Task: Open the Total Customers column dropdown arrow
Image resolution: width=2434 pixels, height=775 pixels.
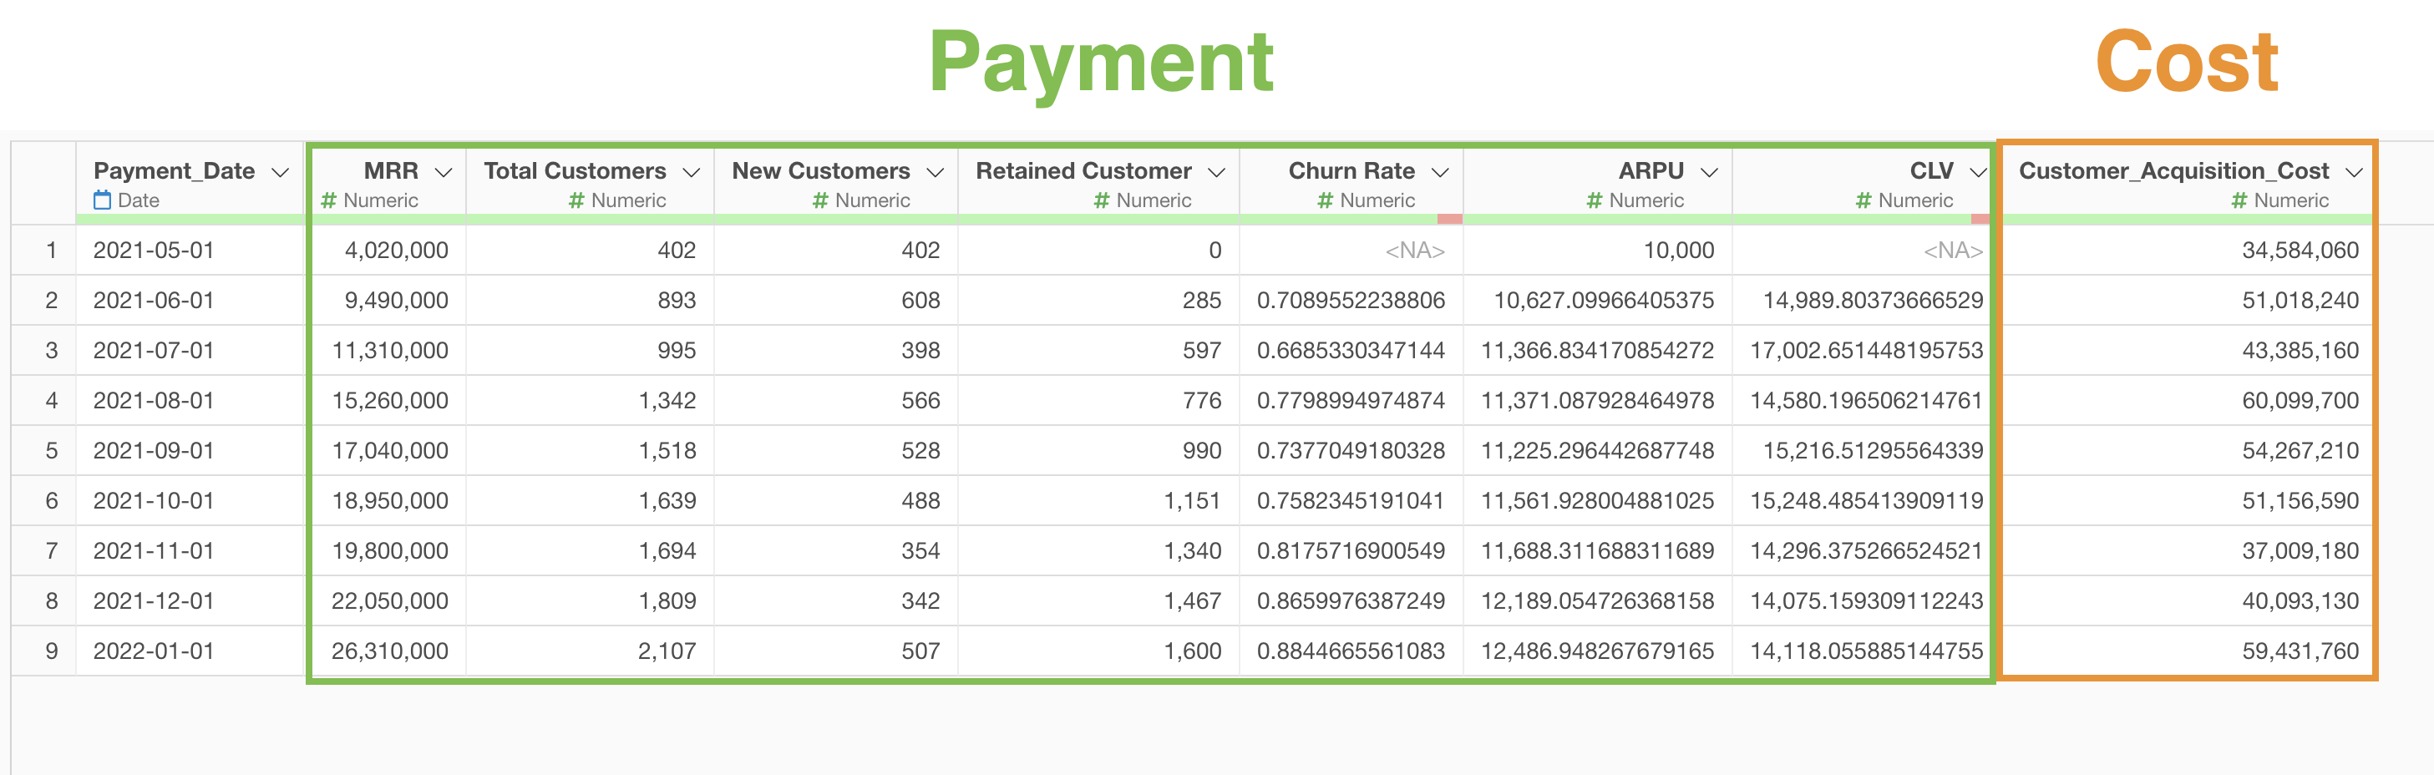Action: (x=691, y=172)
